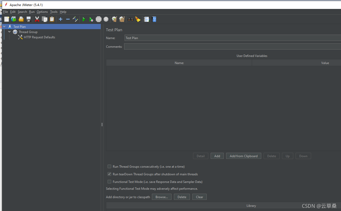Open the Function Helper list icon
The height and width of the screenshot is (211, 341).
tap(146, 19)
